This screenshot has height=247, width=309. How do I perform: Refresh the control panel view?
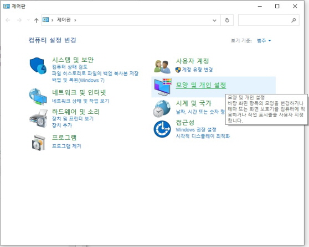[227, 20]
